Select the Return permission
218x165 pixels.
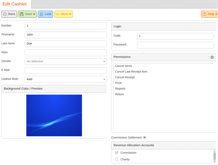coord(163,94)
